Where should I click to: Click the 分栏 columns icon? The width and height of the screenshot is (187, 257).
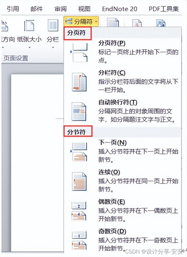click(53, 25)
